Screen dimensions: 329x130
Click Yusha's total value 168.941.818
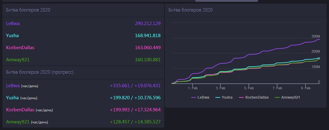pyautogui.click(x=148, y=36)
